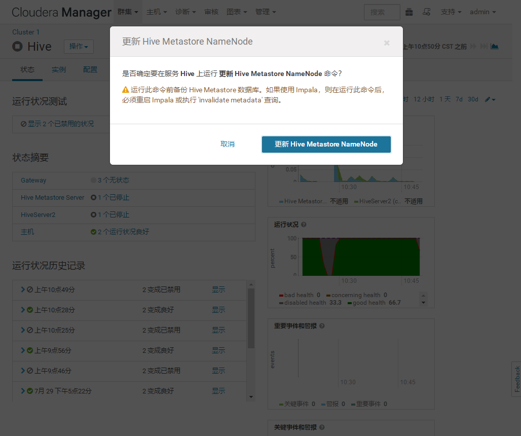521x436 pixels.
Task: Go to 审核 in the top navigation
Action: coord(211,12)
